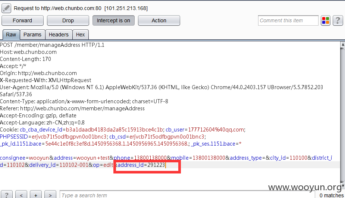The height and width of the screenshot is (198, 345).
Task: Click the Accept-Language header line
Action: pos(42,123)
